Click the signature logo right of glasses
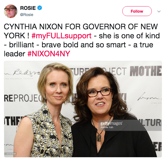The width and height of the screenshot is (165, 160). point(150,97)
